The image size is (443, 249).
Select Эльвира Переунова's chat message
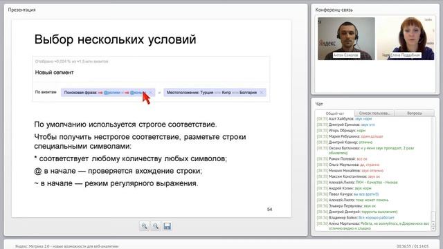(346, 206)
